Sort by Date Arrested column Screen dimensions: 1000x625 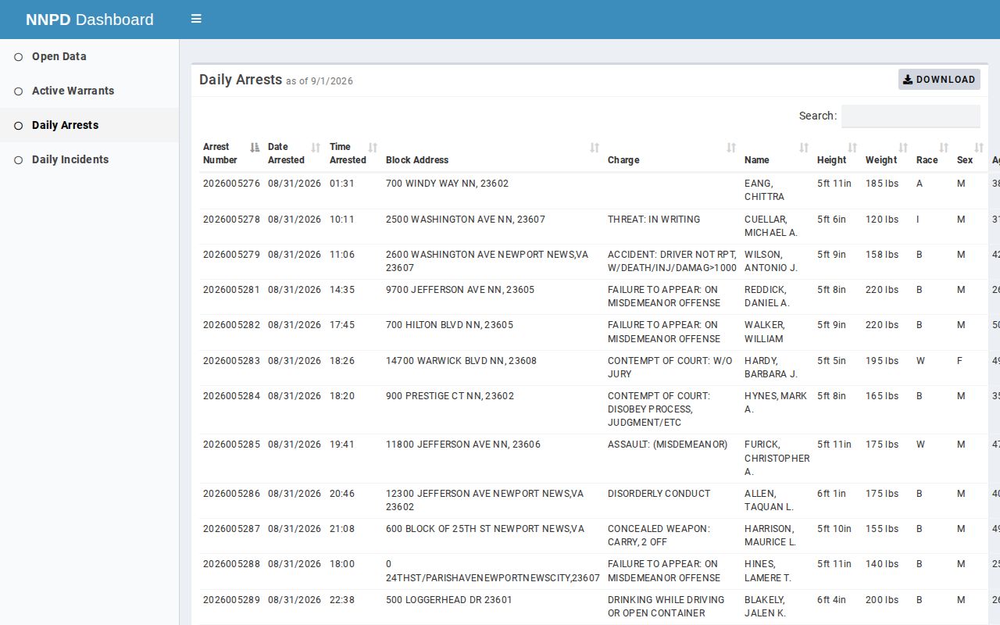(x=295, y=153)
